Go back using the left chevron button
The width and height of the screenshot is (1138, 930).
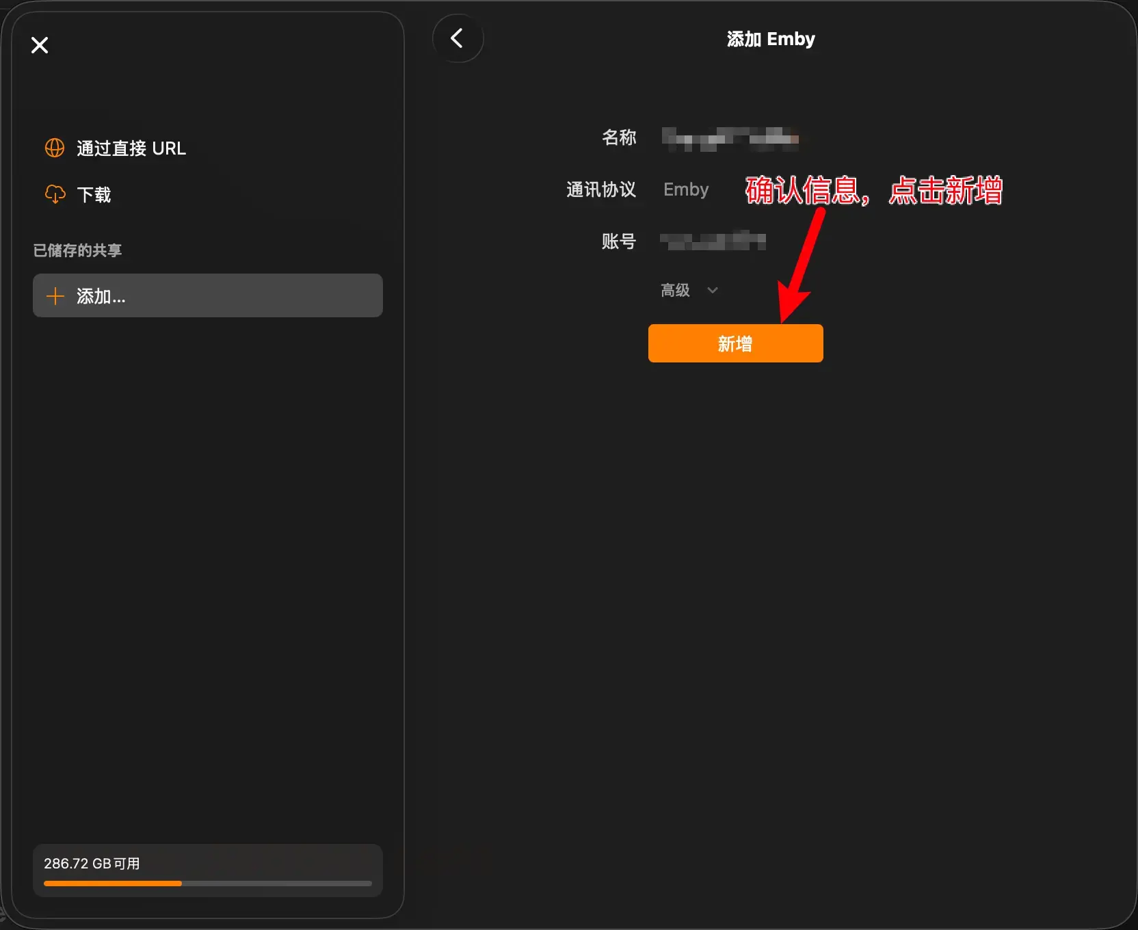point(458,38)
